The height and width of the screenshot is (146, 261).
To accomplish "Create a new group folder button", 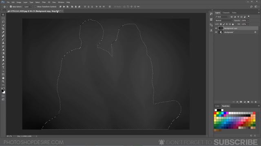I will [248, 102].
